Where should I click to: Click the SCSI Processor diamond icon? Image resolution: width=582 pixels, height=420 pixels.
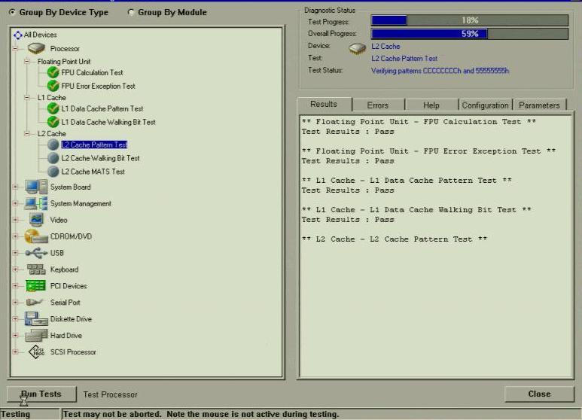pos(36,352)
